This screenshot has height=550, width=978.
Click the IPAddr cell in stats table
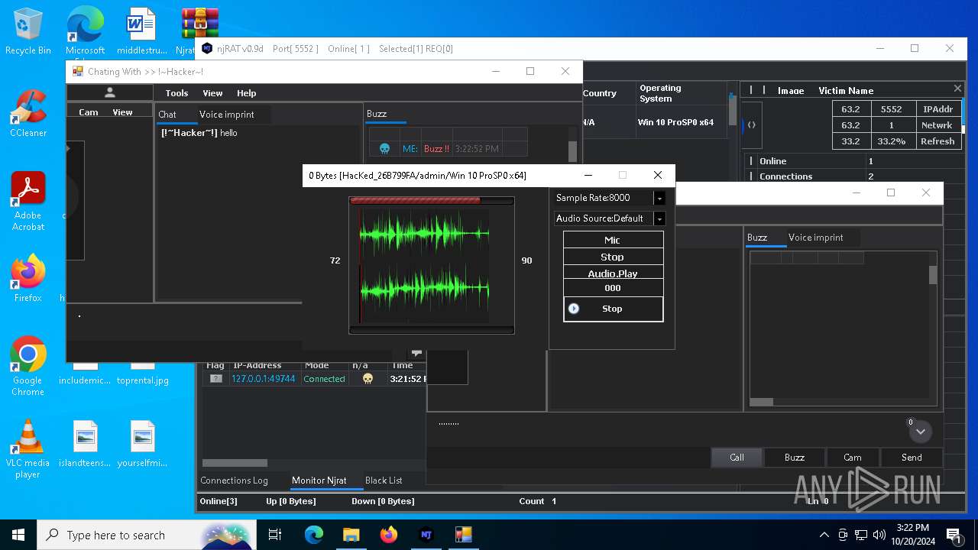pos(938,109)
